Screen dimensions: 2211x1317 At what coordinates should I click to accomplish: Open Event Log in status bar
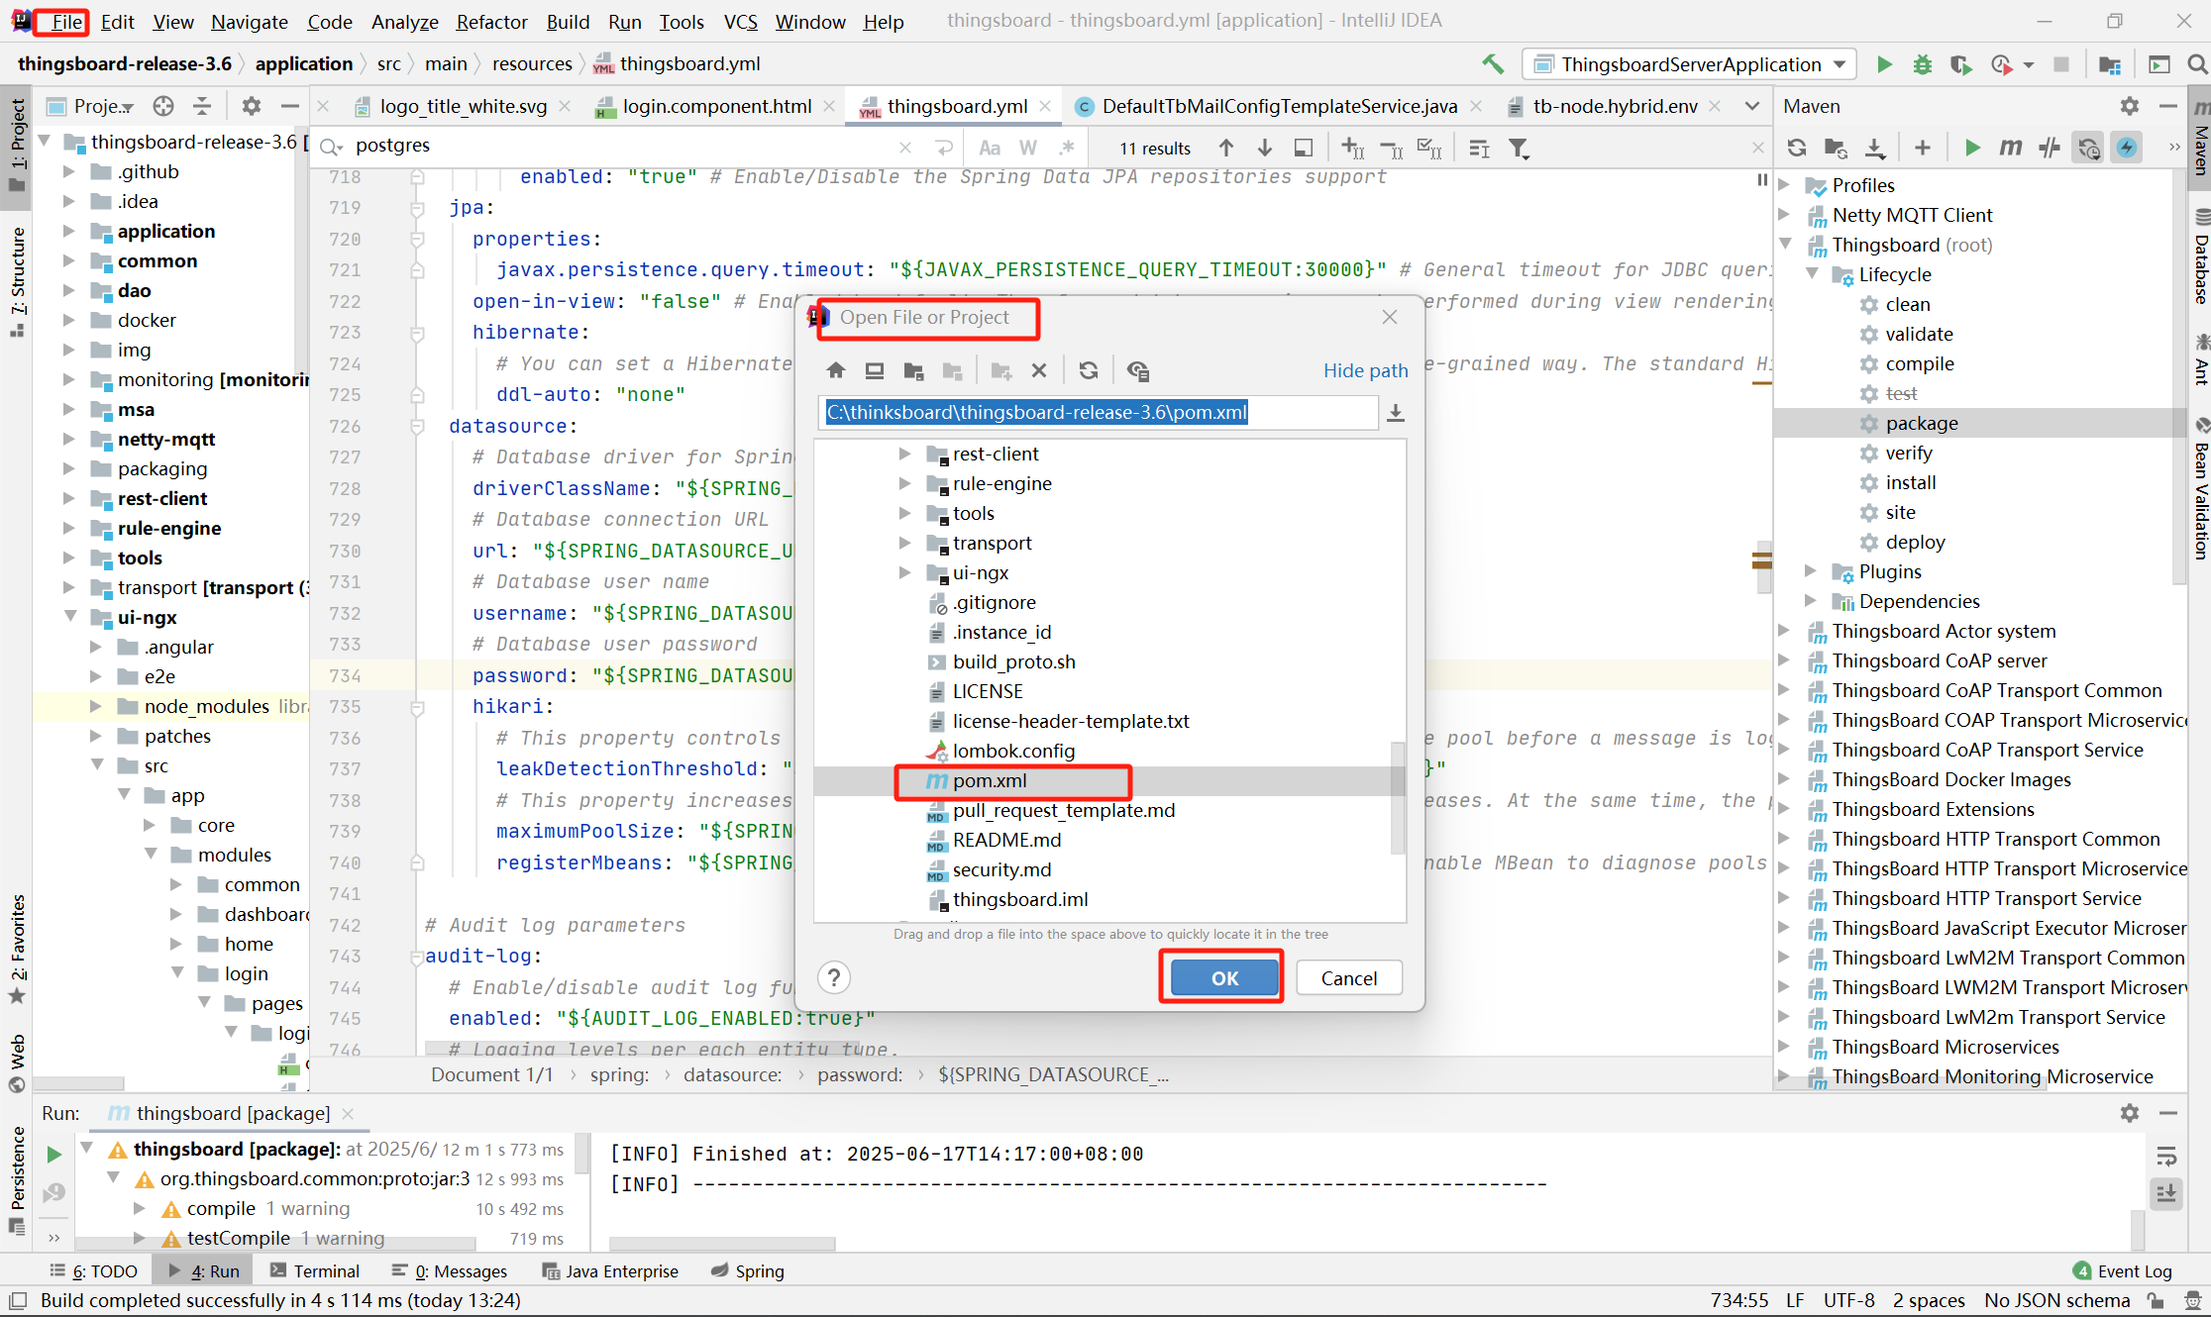click(x=2122, y=1270)
